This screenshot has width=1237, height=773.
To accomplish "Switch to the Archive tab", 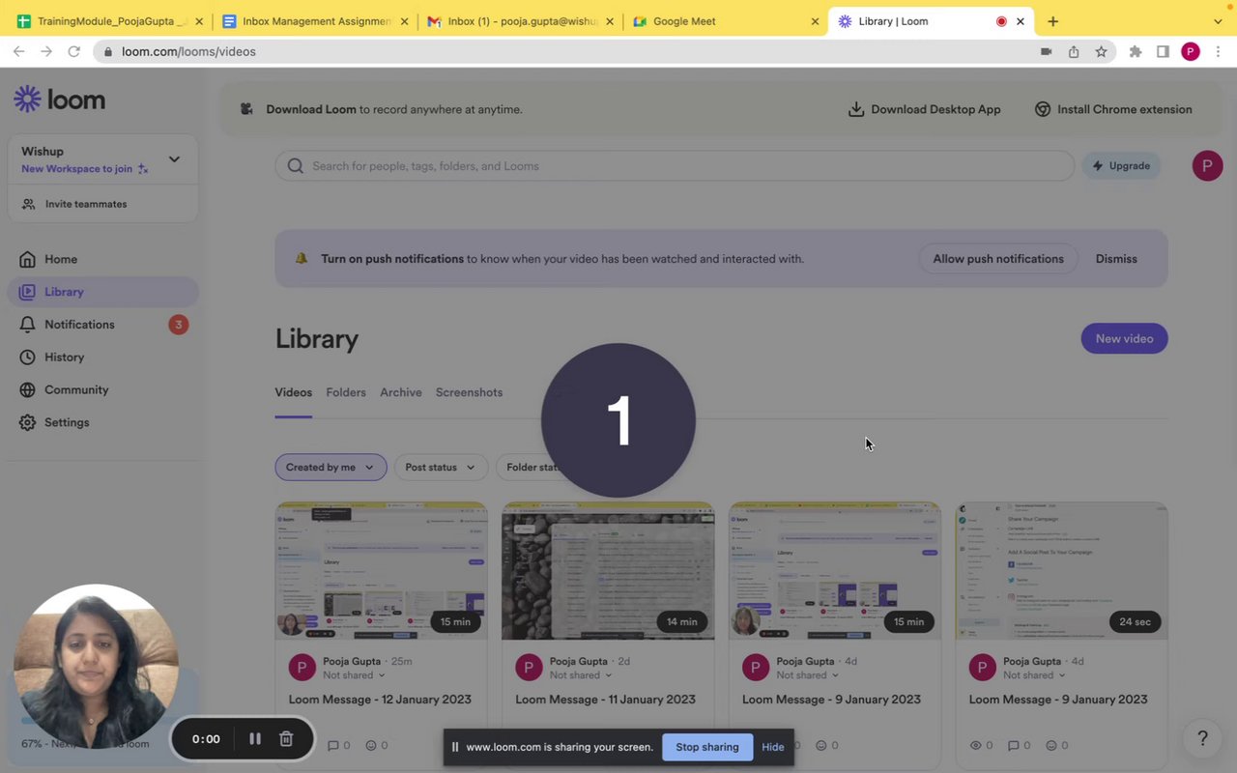I will pos(401,392).
